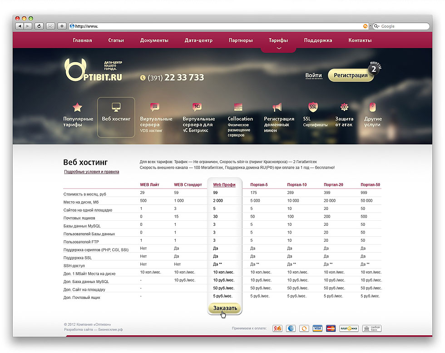Viewport: 445px width, 353px height.
Task: Click the globe site icon in address bar
Action: [72, 26]
